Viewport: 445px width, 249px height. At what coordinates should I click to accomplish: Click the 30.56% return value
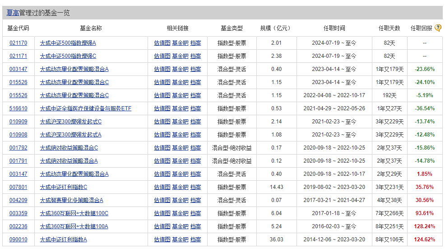[425, 200]
